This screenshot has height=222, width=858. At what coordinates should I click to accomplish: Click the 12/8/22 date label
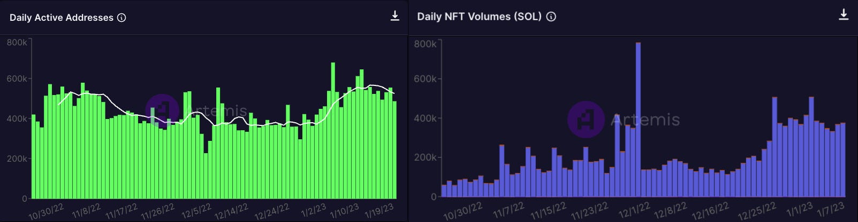coord(671,210)
